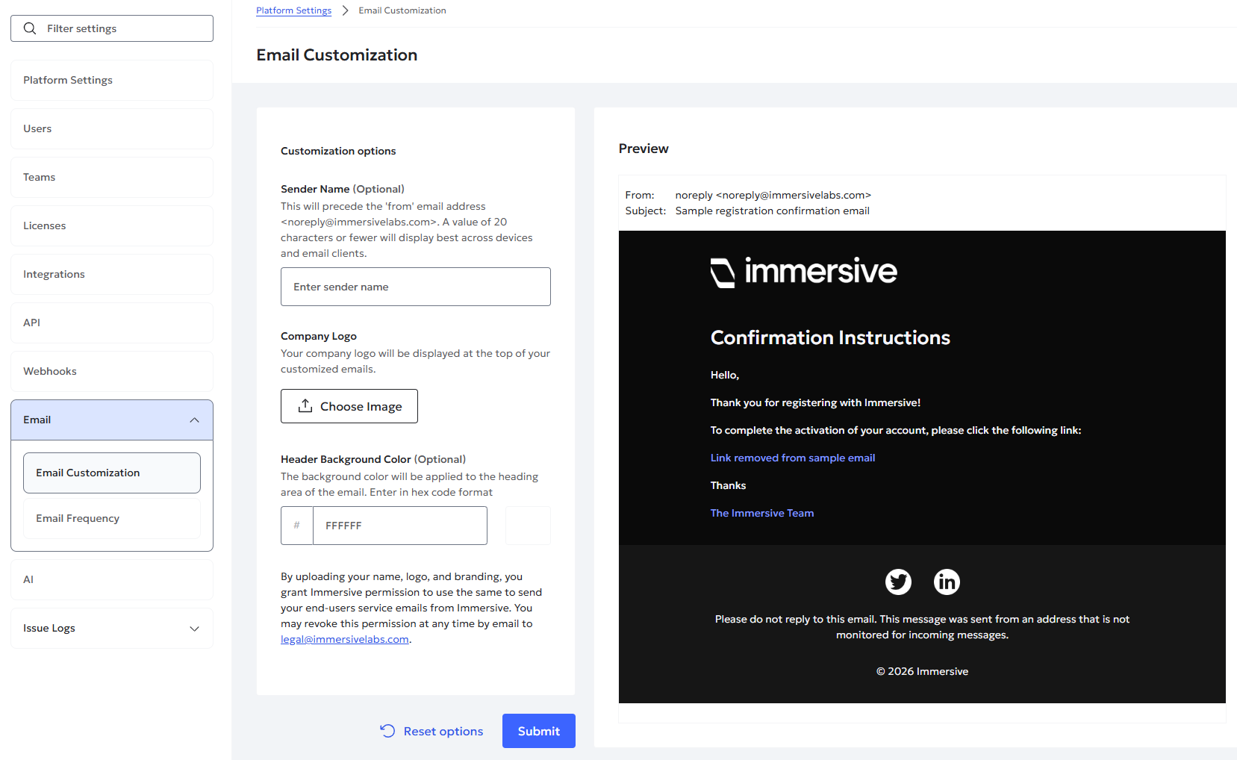
Task: Click the 'Customization options' heading
Action: coord(338,151)
